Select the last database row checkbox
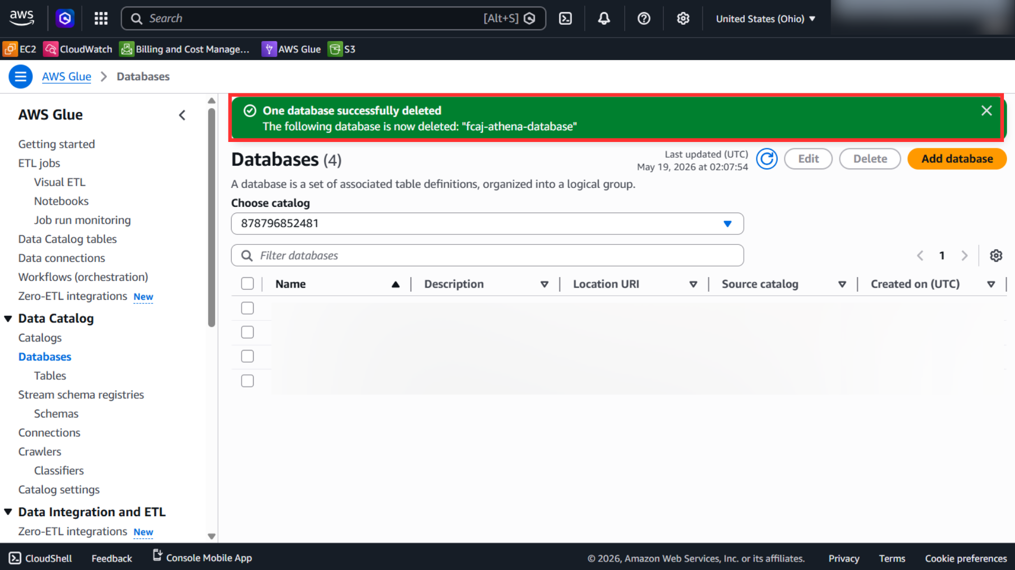1015x570 pixels. tap(247, 381)
